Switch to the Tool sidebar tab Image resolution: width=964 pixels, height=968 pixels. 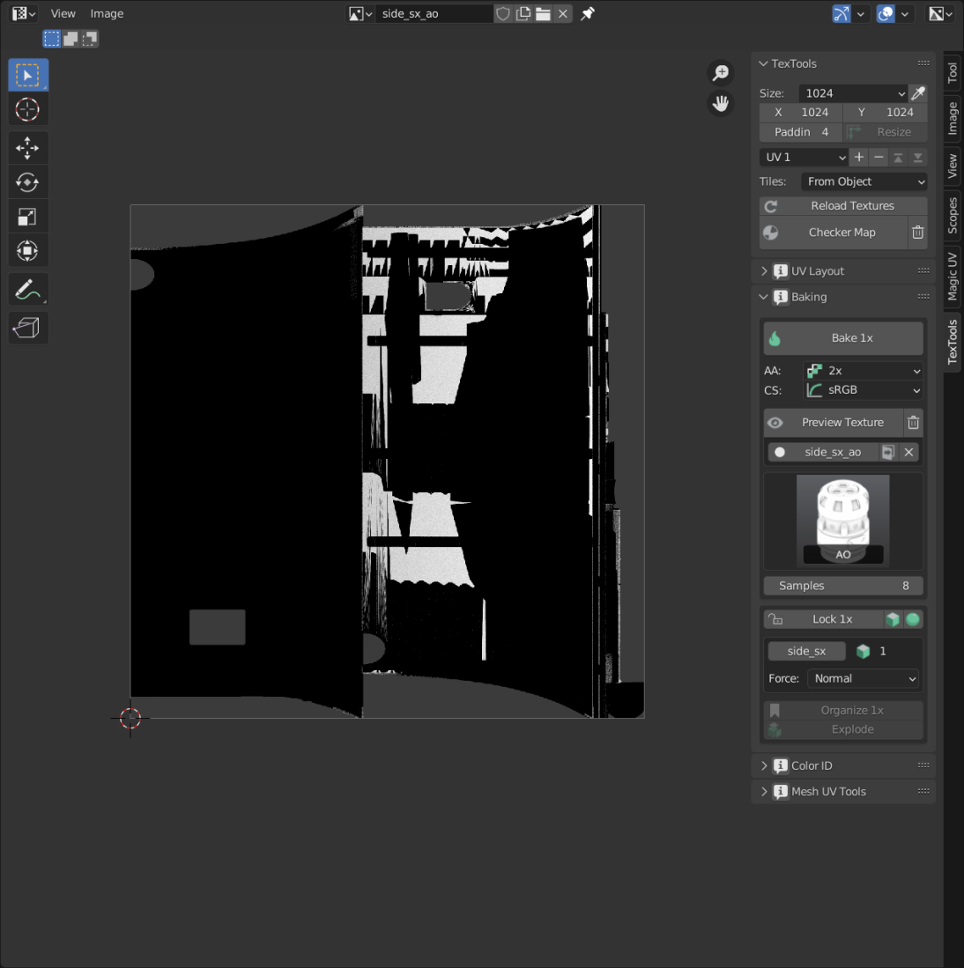point(953,72)
